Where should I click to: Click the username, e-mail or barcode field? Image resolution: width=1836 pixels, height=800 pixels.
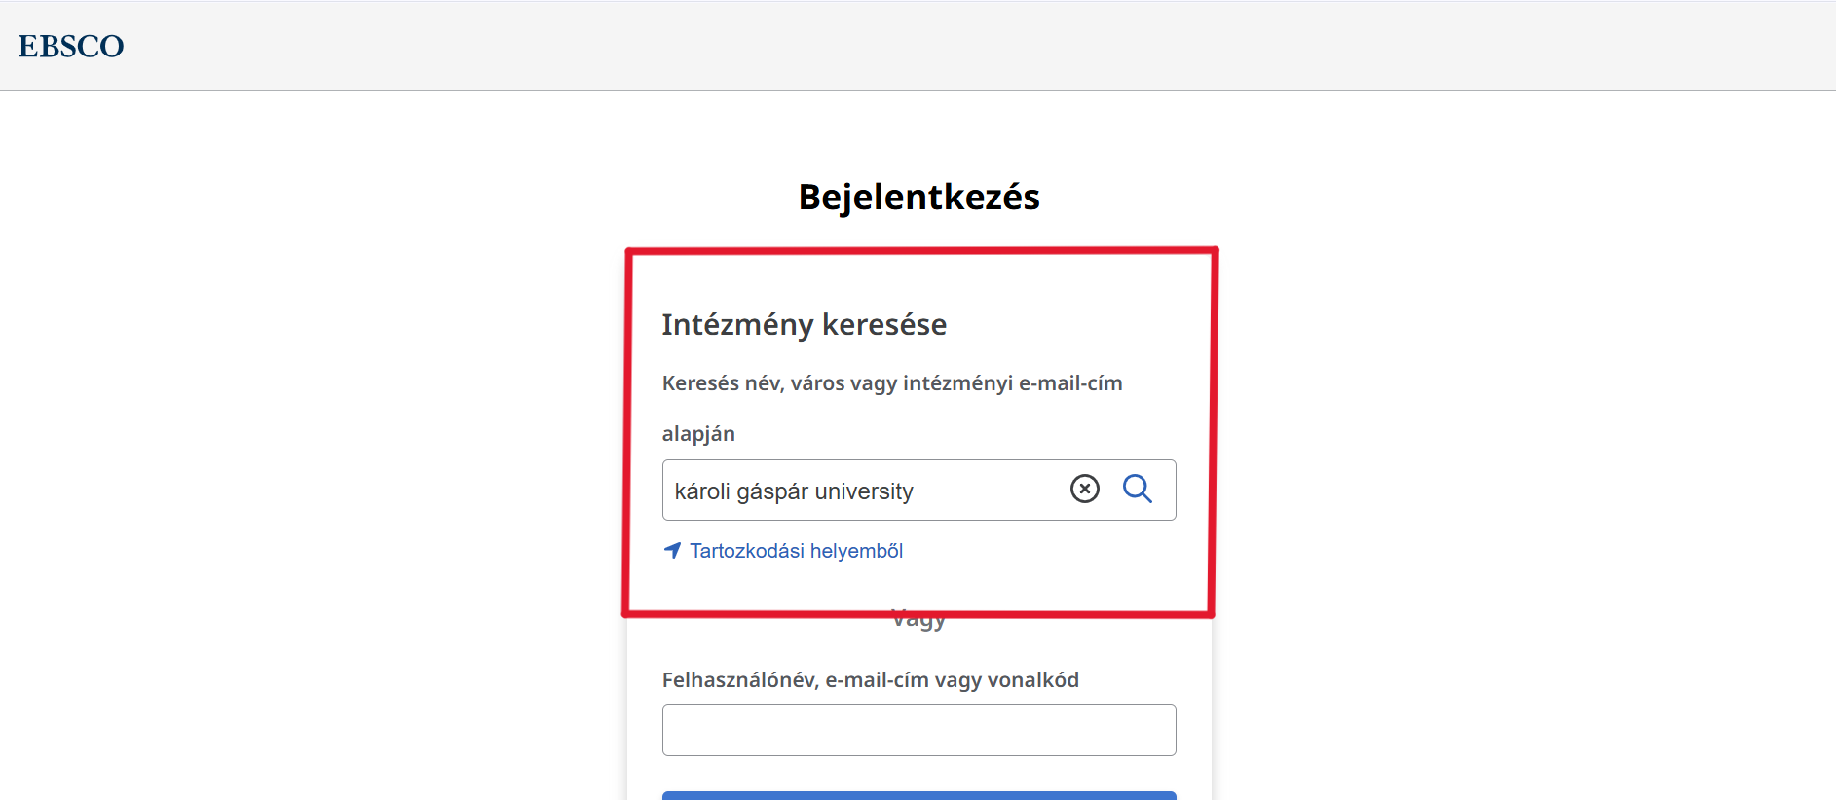[x=918, y=730]
